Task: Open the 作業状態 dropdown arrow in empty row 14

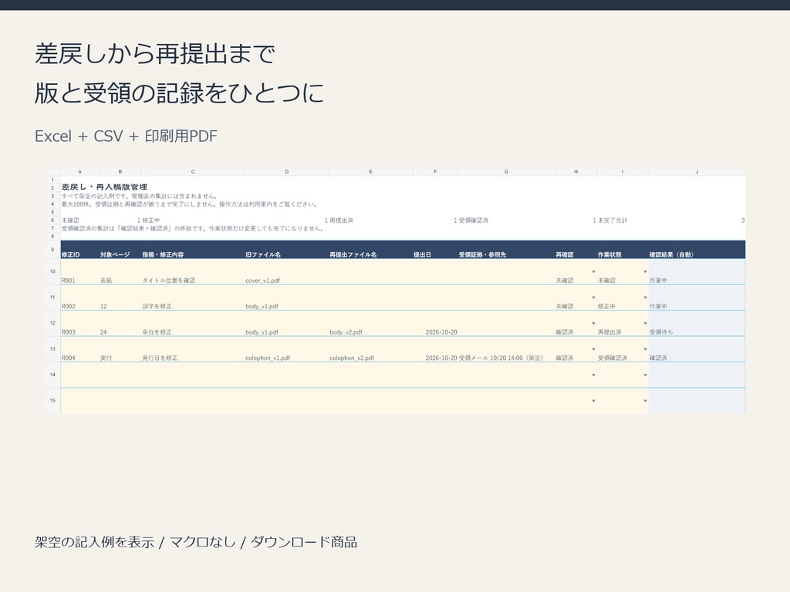Action: pyautogui.click(x=645, y=375)
